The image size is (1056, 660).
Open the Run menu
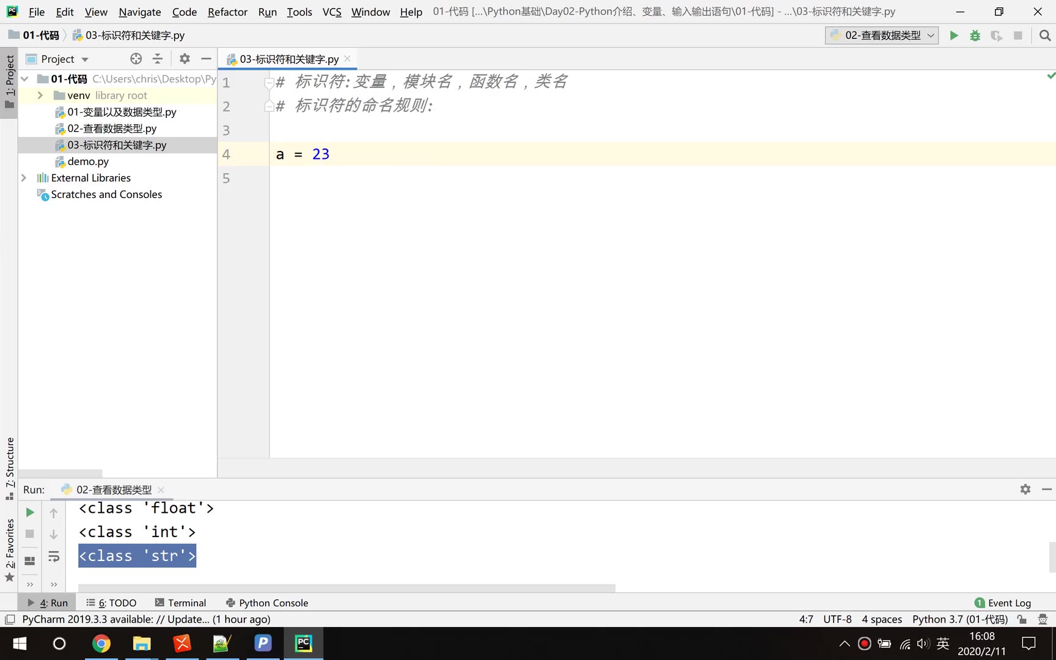(268, 12)
